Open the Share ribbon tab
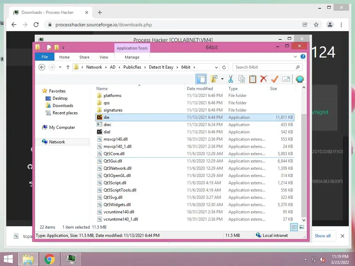 84,57
